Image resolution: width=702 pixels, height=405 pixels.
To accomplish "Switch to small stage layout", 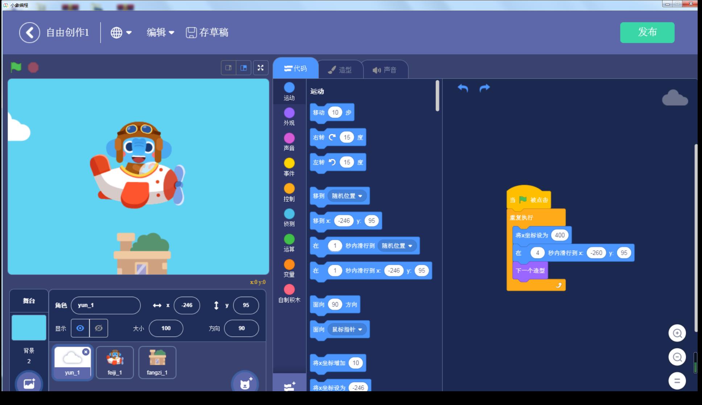I will 228,68.
